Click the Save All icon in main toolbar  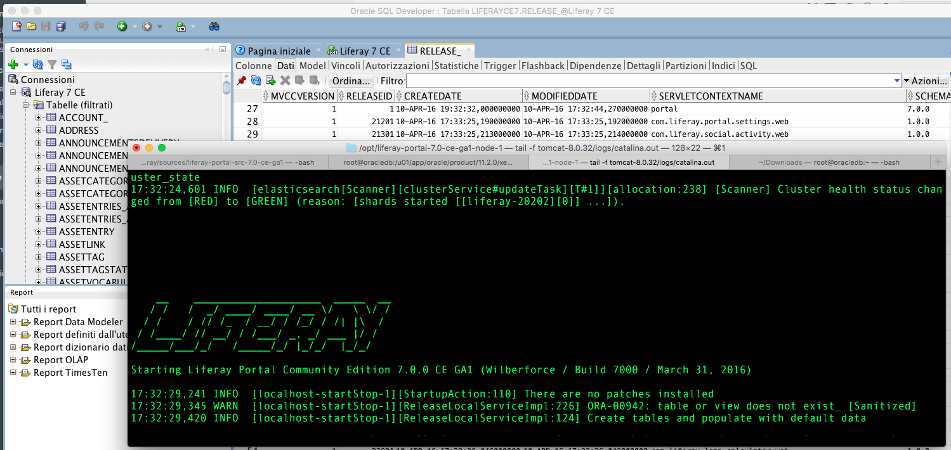[61, 27]
